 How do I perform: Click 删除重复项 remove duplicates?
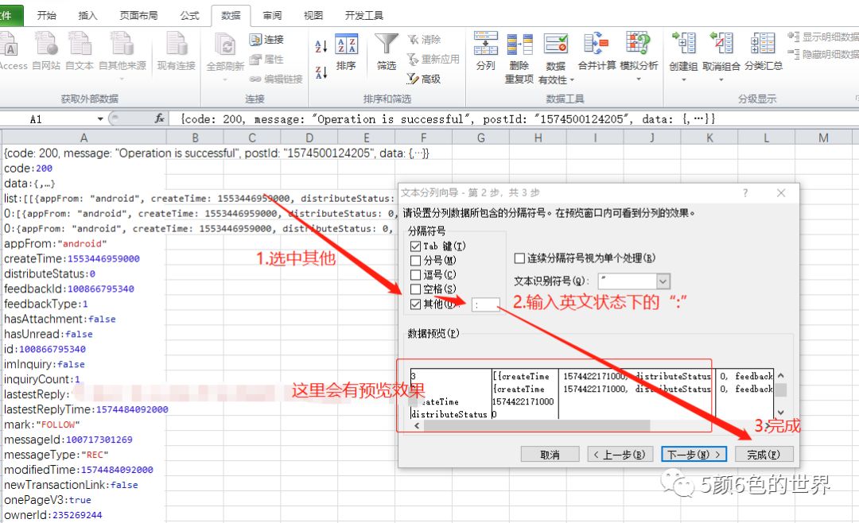519,58
